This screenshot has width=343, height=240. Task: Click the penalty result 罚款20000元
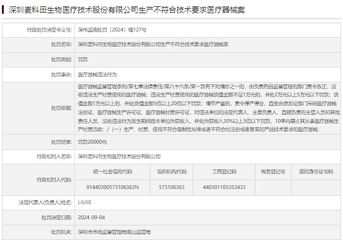(x=93, y=142)
